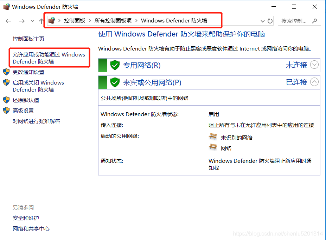Click in the 搜索控制 search box
326x240 pixels.
(294, 21)
